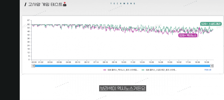Click the joystick icon beside the gaming test title

(x=65, y=4)
